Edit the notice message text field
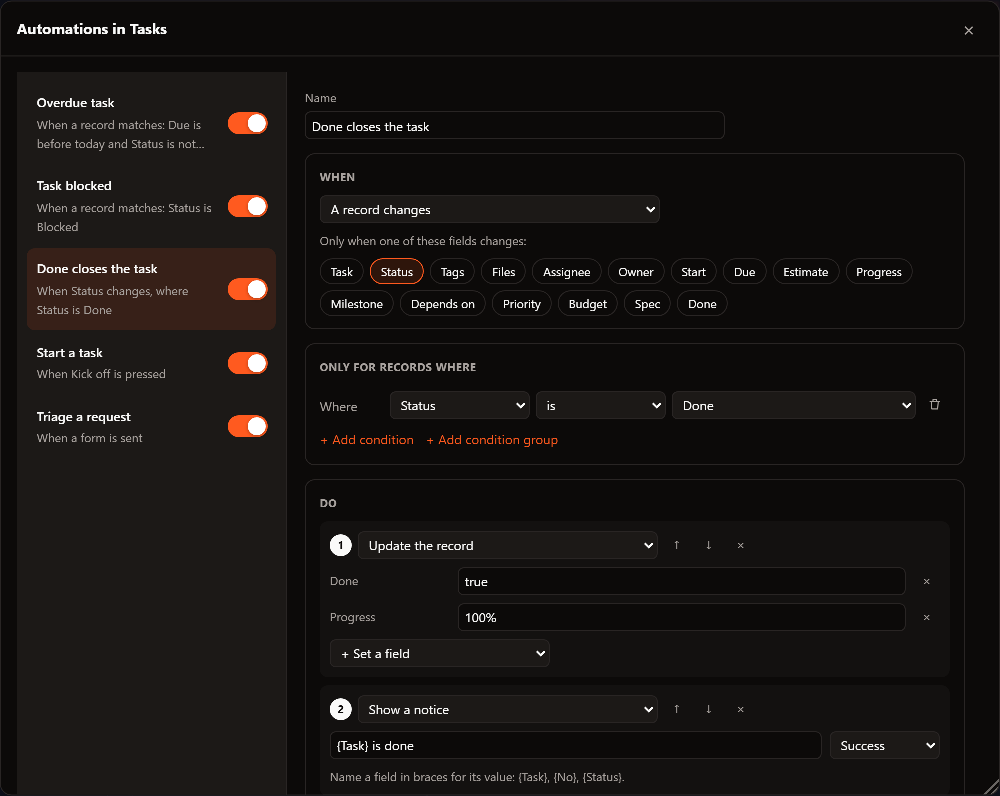The image size is (1000, 796). click(575, 745)
